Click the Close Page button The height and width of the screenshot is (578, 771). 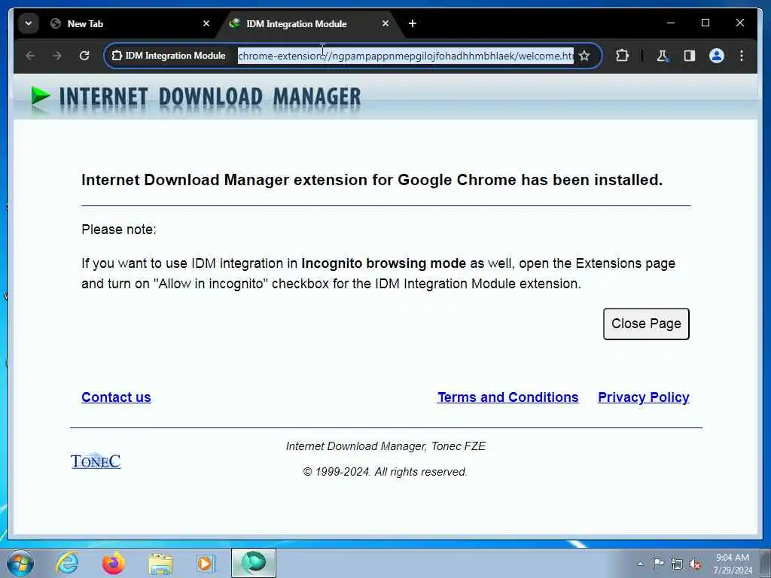coord(646,324)
